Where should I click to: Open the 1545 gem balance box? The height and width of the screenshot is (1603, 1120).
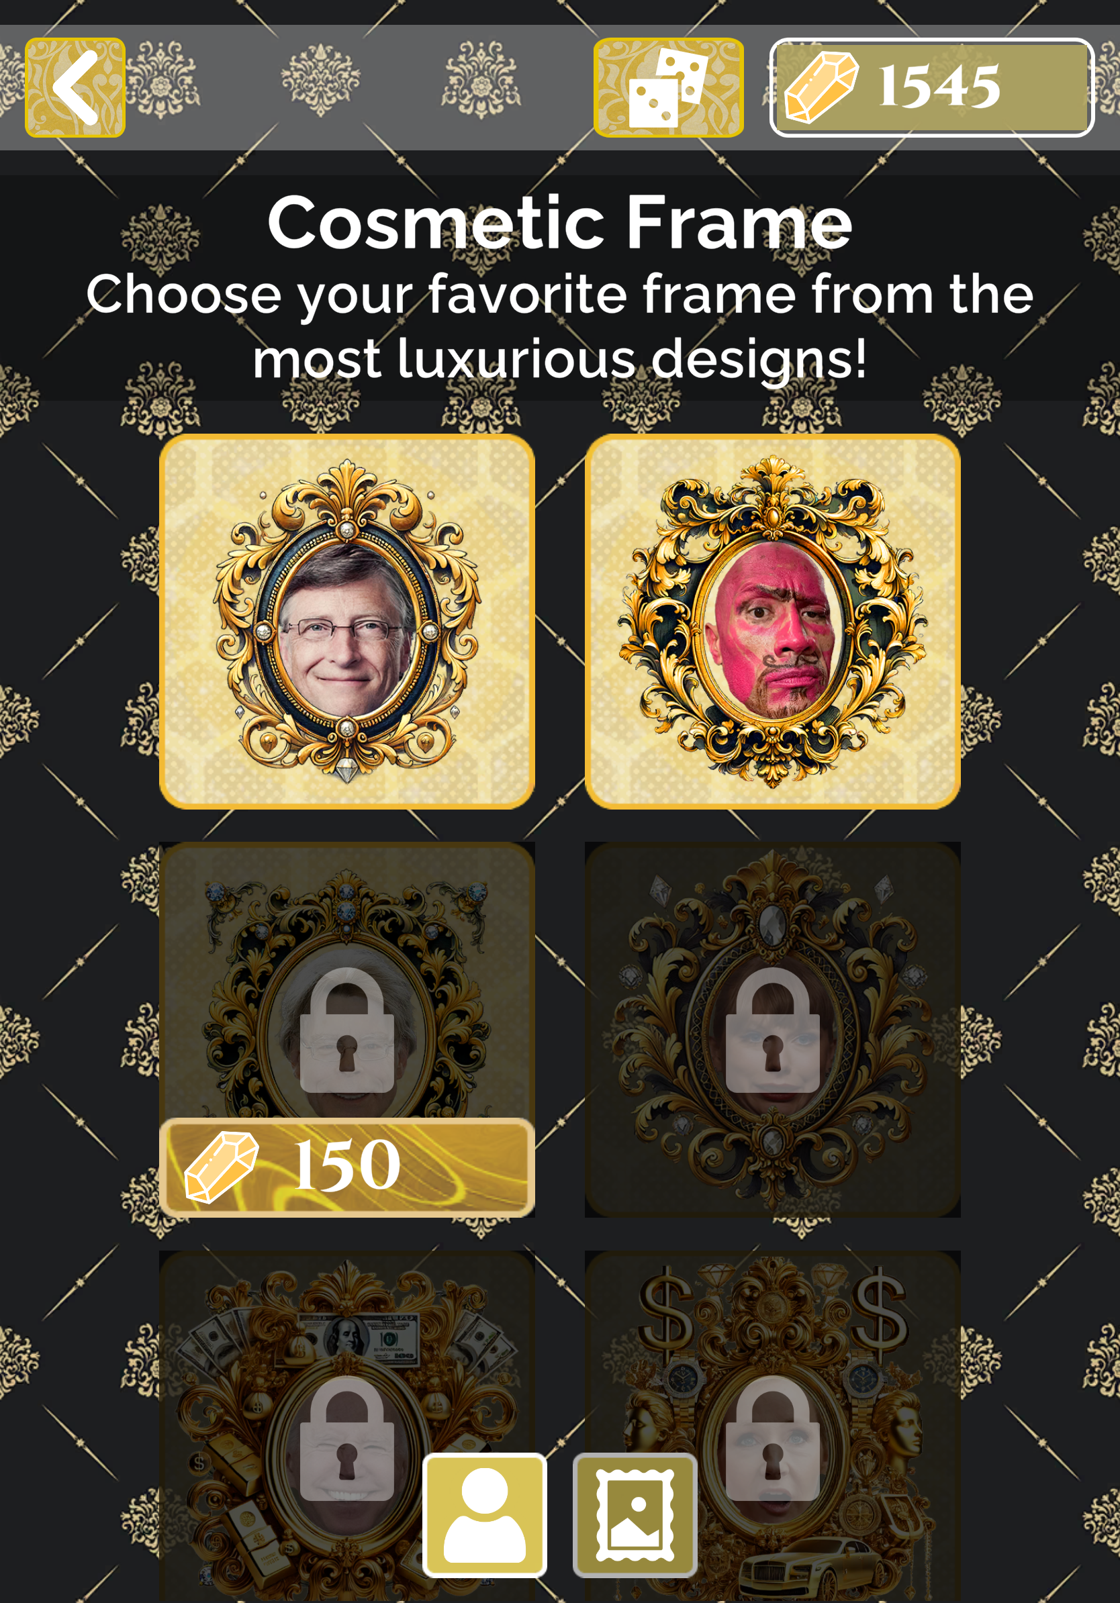(x=931, y=87)
